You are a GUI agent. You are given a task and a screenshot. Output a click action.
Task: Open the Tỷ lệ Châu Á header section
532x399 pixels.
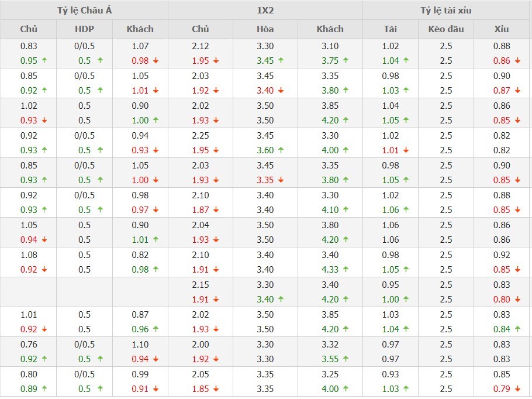click(84, 11)
